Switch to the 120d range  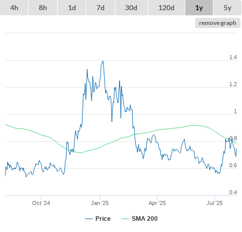(166, 8)
